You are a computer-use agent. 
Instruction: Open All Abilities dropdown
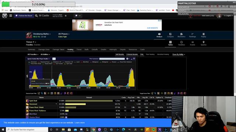click(45, 55)
